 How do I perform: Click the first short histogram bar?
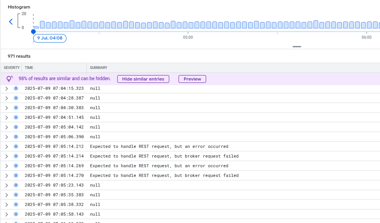point(36,27)
